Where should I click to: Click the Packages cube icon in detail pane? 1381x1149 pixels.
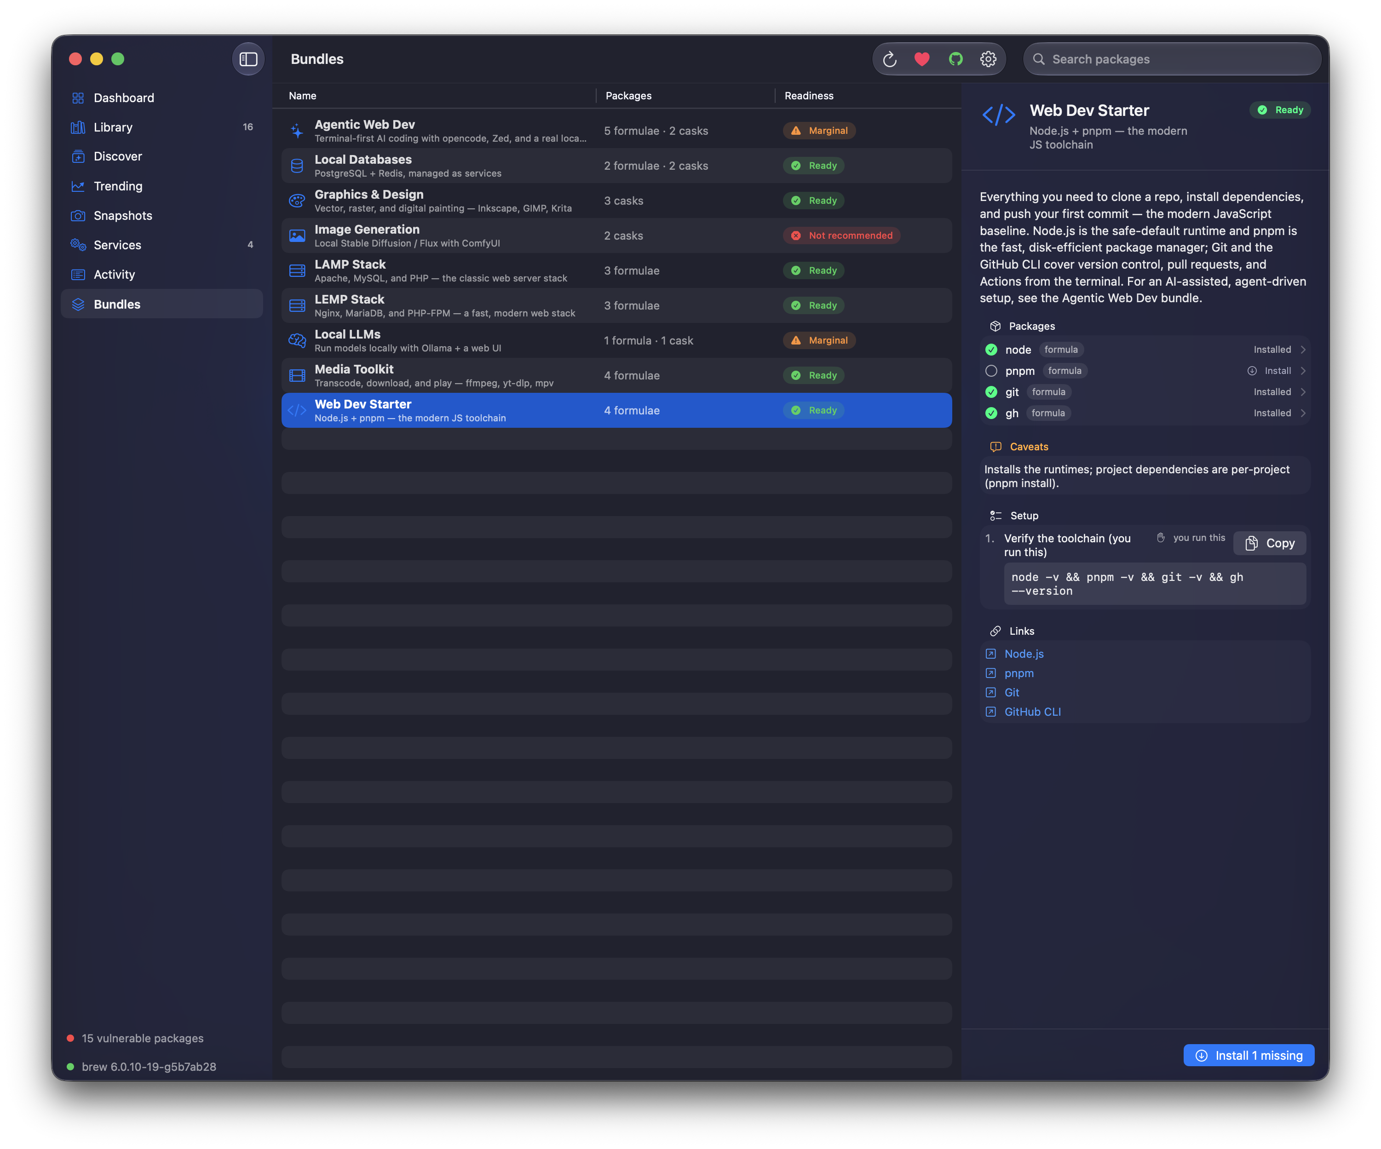[x=995, y=326]
